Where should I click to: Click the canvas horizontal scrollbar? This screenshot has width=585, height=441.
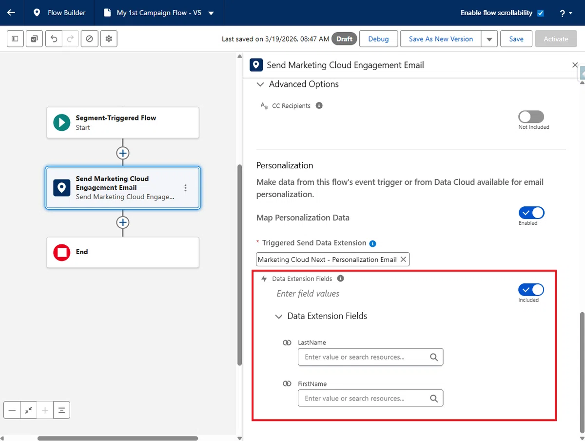point(117,438)
